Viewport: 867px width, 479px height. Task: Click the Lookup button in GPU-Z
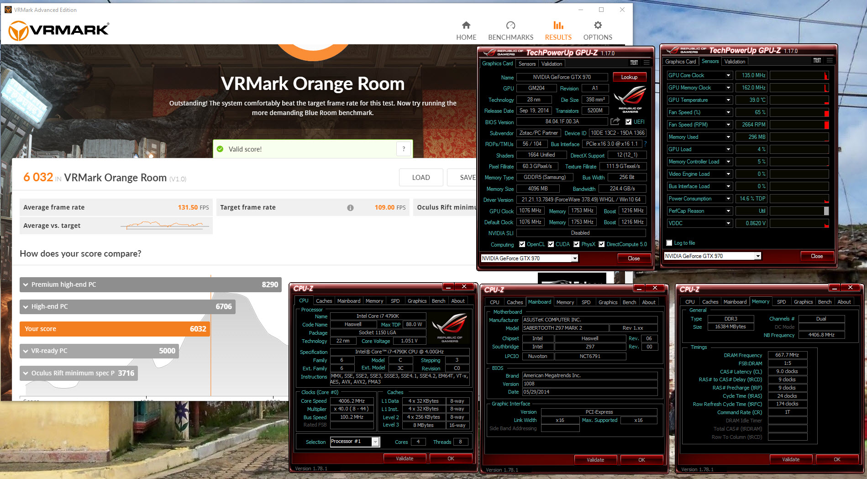pyautogui.click(x=629, y=77)
